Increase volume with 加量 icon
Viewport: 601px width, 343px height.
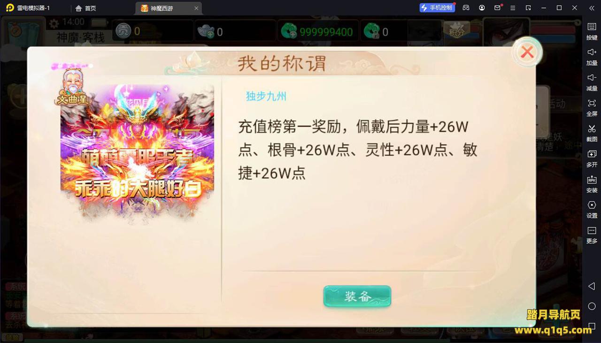point(592,57)
